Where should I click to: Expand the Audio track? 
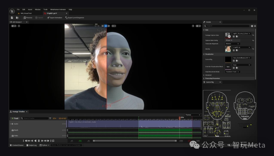coord(10,124)
